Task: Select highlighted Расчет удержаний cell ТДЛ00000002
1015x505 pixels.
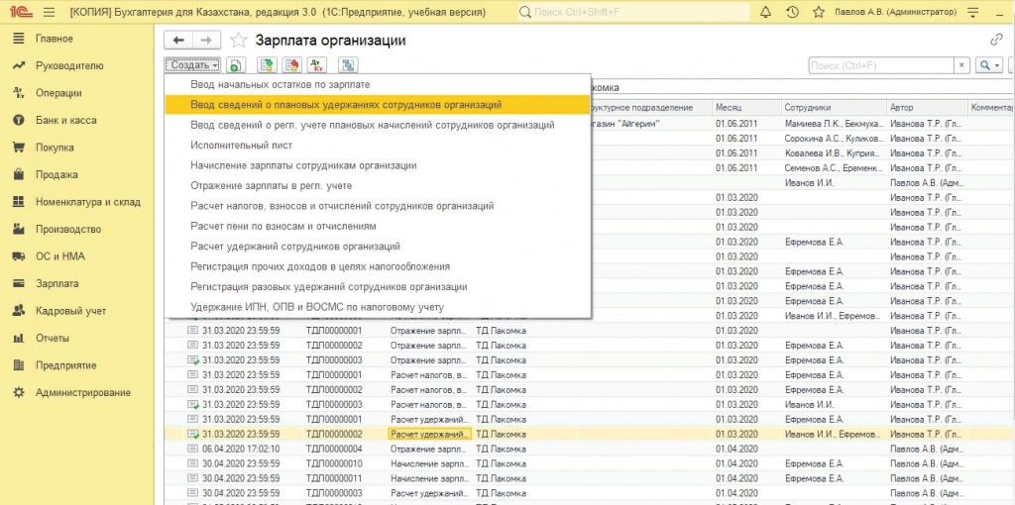Action: click(430, 434)
